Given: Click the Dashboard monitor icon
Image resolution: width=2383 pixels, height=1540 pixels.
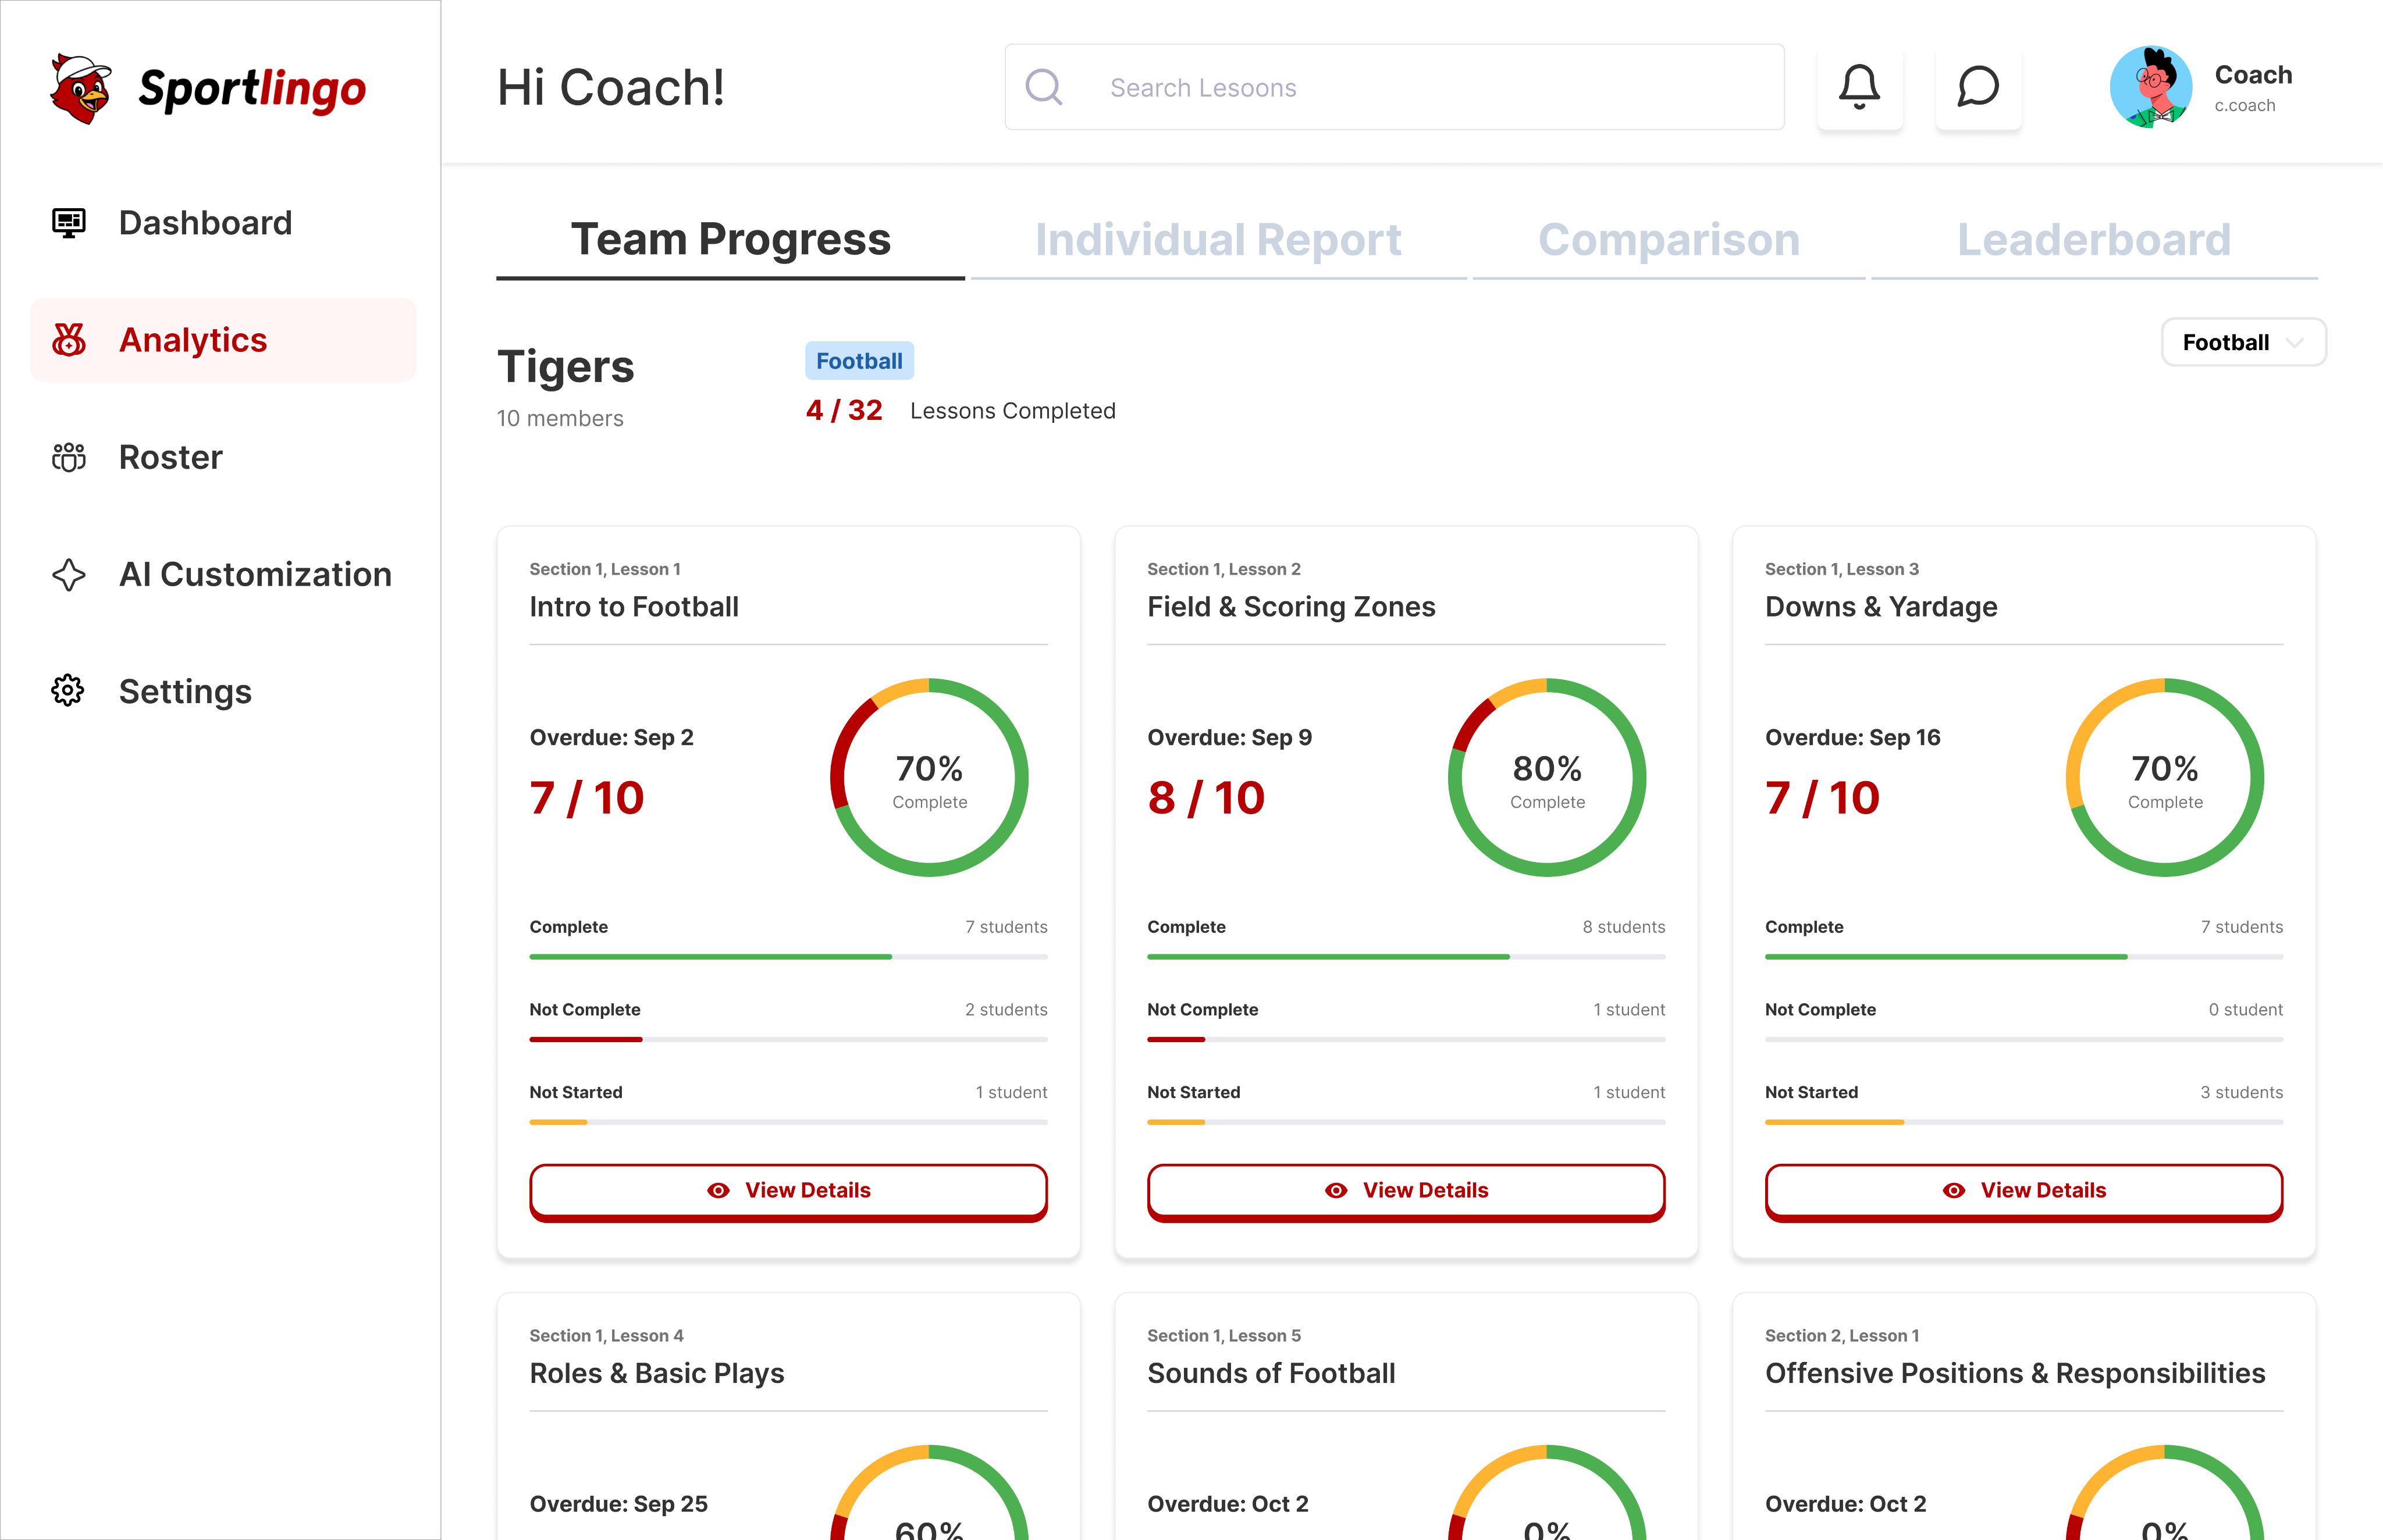Looking at the screenshot, I should (69, 222).
